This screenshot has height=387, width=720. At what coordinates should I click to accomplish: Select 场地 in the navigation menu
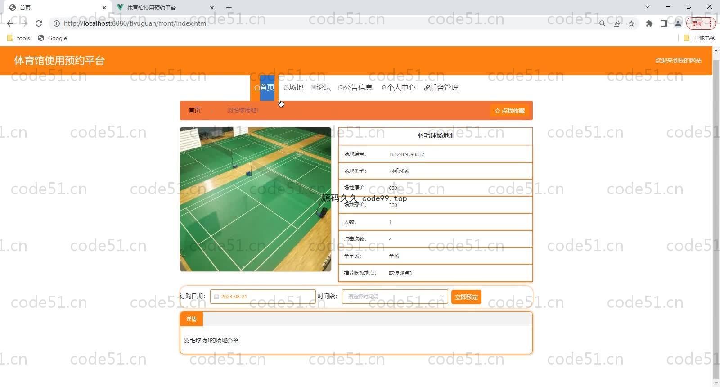(293, 88)
